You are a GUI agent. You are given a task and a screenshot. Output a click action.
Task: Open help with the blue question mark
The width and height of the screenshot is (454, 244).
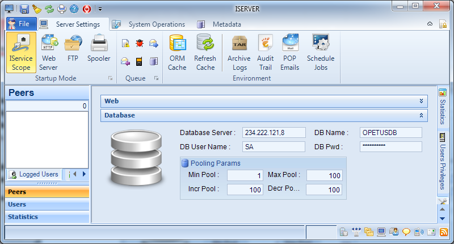(74, 9)
